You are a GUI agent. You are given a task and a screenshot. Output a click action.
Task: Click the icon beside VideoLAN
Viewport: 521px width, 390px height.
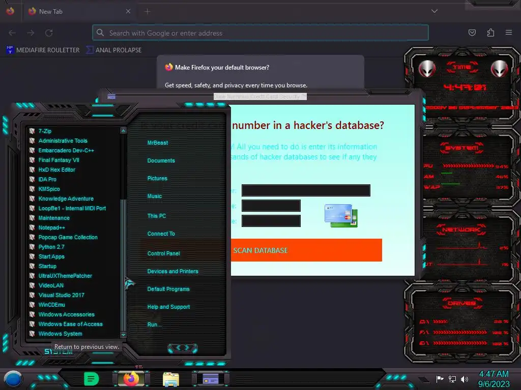pos(32,285)
